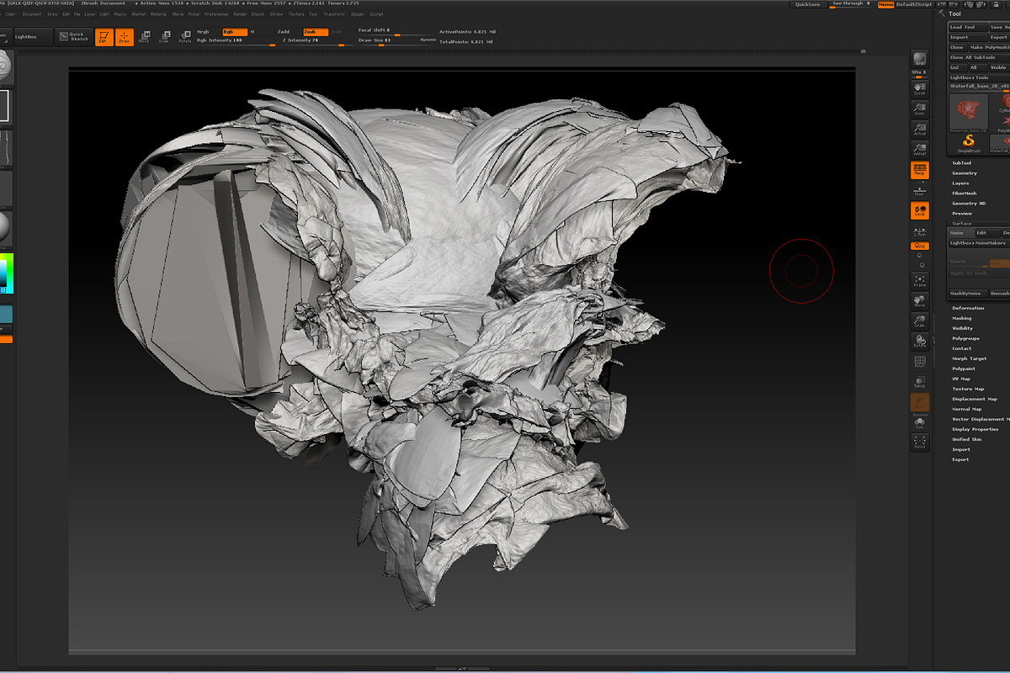Activate the Frame view icon
1010x673 pixels.
(919, 280)
